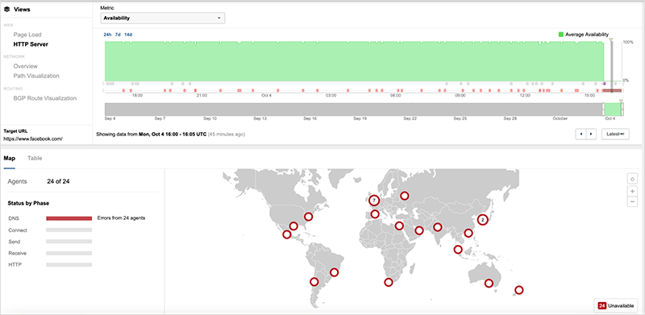Click the map home reset icon
This screenshot has width=645, height=315.
click(x=632, y=179)
